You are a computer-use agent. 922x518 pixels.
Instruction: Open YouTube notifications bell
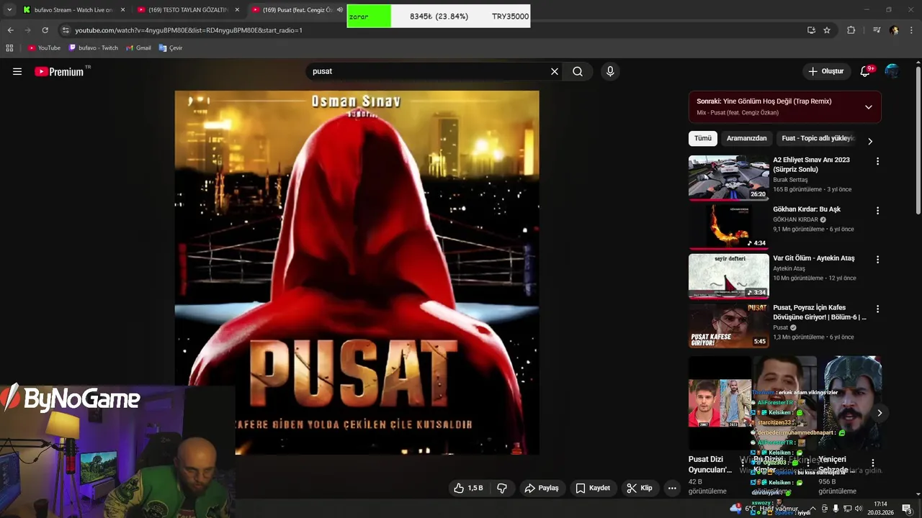(865, 71)
